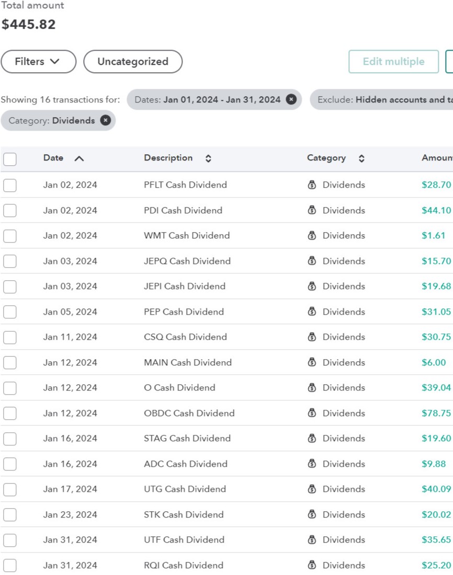453x575 pixels.
Task: Sort by Date column arrow
Action: [x=78, y=158]
